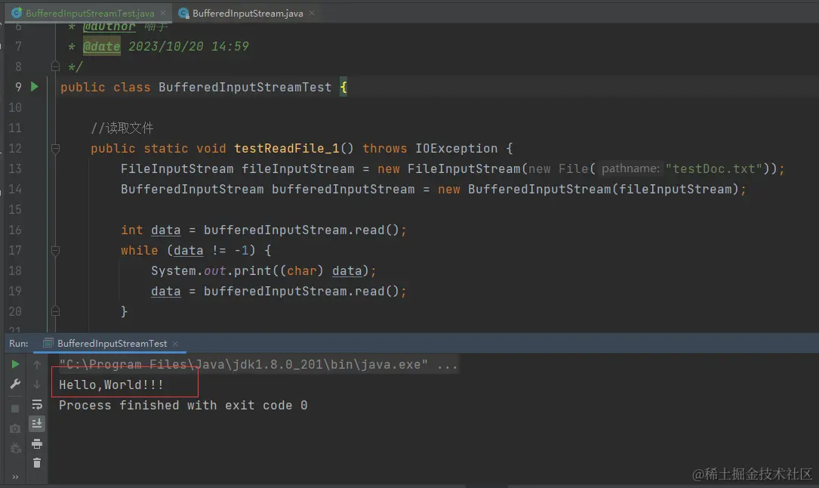Viewport: 819px width, 488px height.
Task: Clear console with trash icon
Action: (36, 463)
